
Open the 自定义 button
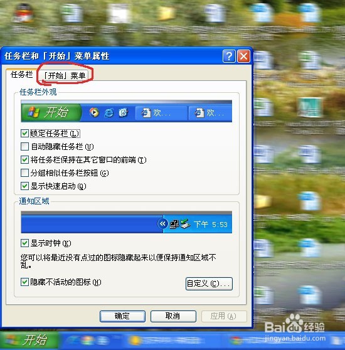tap(209, 284)
